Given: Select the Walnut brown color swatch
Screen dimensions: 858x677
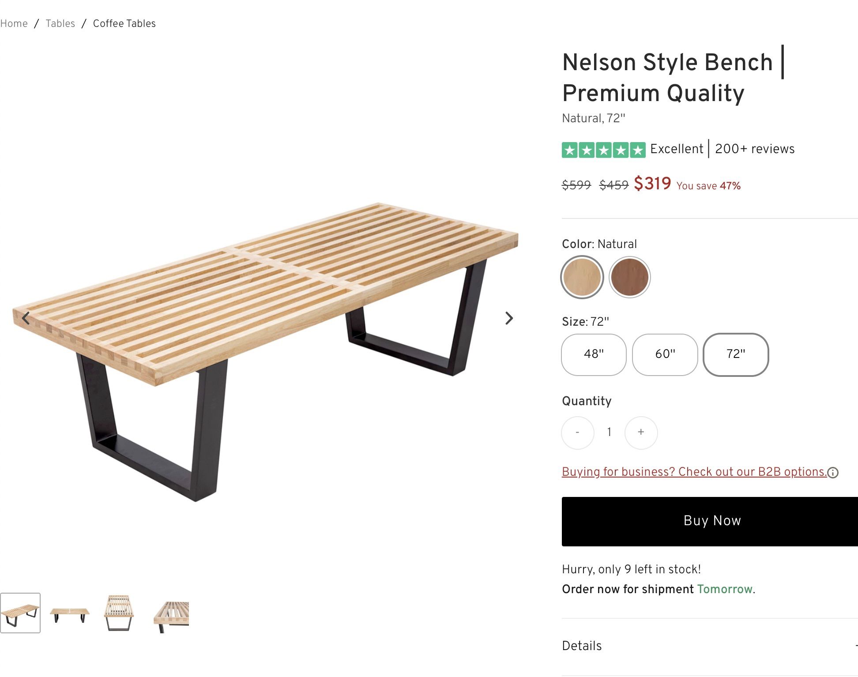Looking at the screenshot, I should (629, 277).
